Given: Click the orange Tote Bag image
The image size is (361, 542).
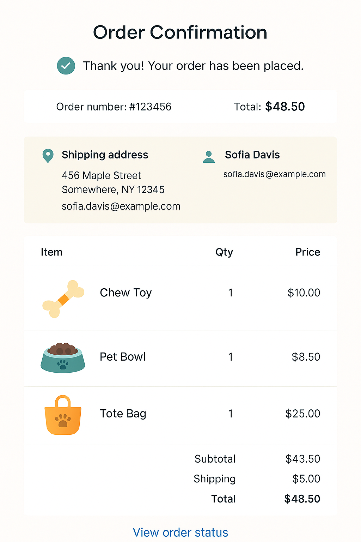Looking at the screenshot, I should click(x=63, y=415).
